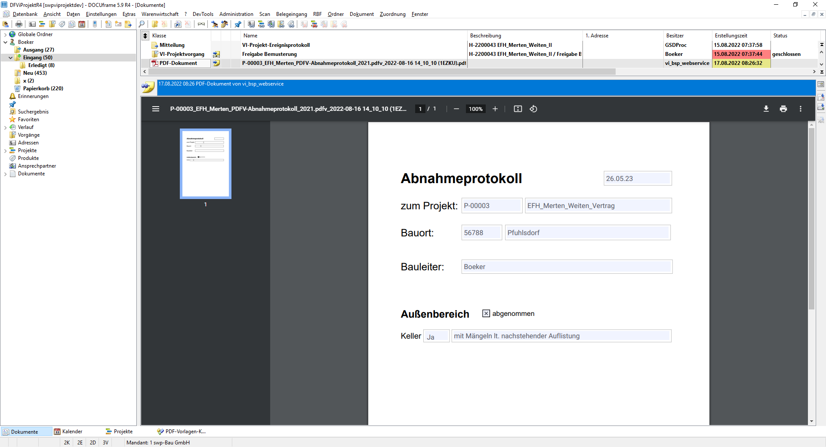Open the PDF viewer hamburger menu
Image resolution: width=826 pixels, height=447 pixels.
click(x=156, y=109)
